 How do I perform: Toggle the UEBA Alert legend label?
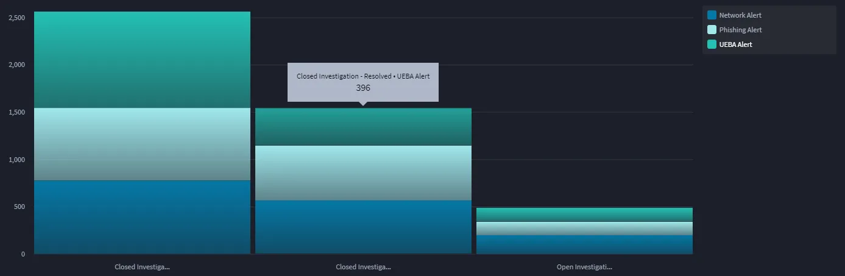tap(735, 44)
